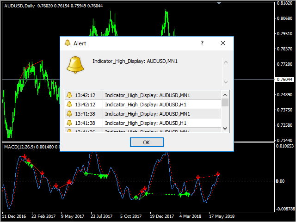
Task: Select the 13:41:38 AUDUSD,H1 alert text
Action: (146, 123)
